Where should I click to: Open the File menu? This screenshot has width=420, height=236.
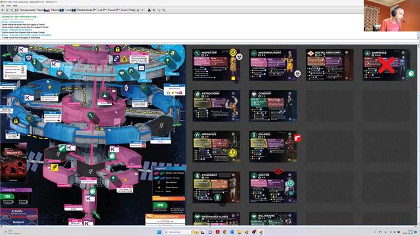click(3, 6)
